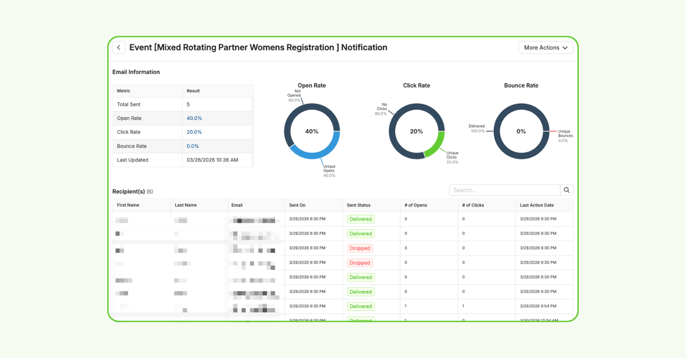Click the 0.0% Bounce Rate link
The width and height of the screenshot is (686, 358).
point(193,146)
